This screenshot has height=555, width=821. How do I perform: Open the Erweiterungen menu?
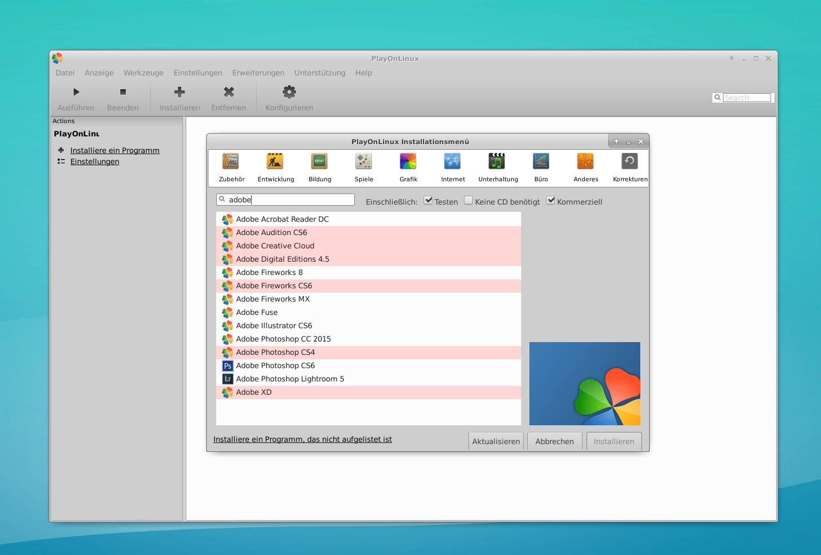point(258,73)
